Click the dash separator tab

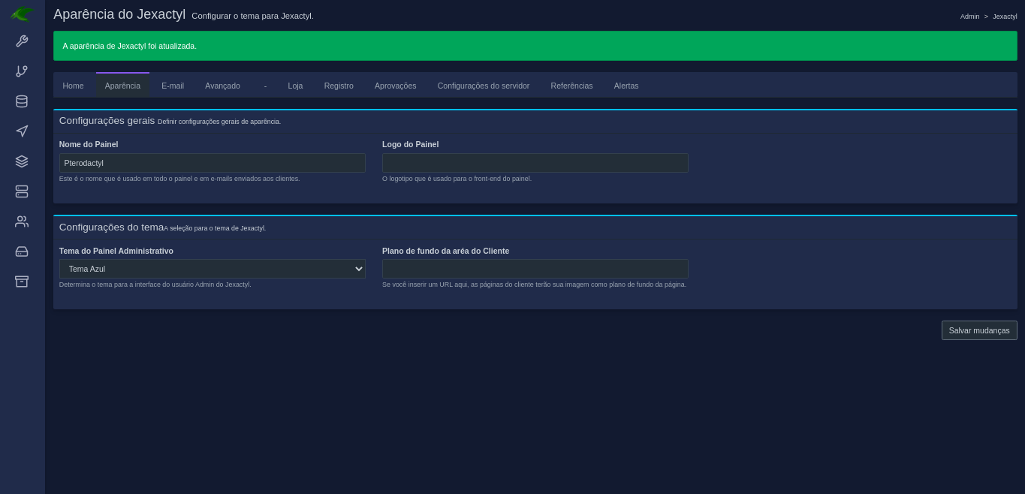[265, 86]
